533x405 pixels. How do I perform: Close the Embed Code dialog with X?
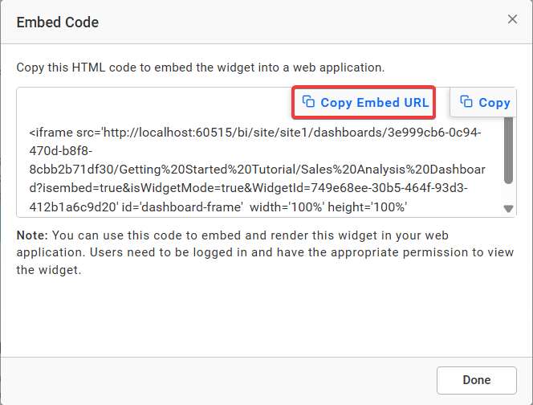coord(512,21)
